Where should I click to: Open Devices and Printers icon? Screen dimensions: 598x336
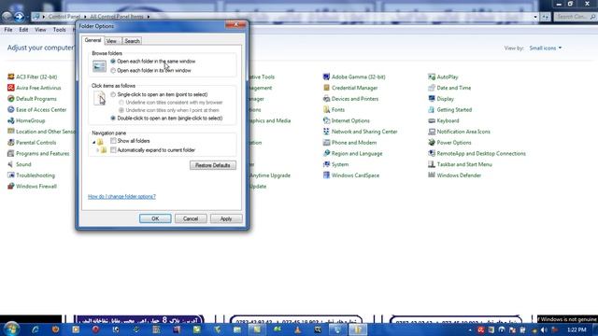(326, 99)
